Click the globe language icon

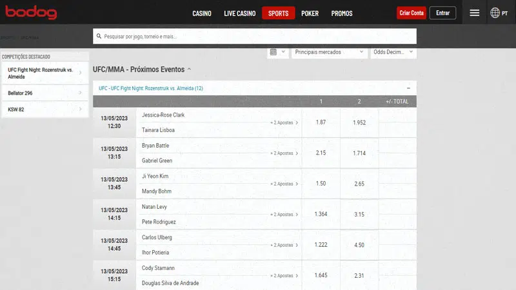495,13
